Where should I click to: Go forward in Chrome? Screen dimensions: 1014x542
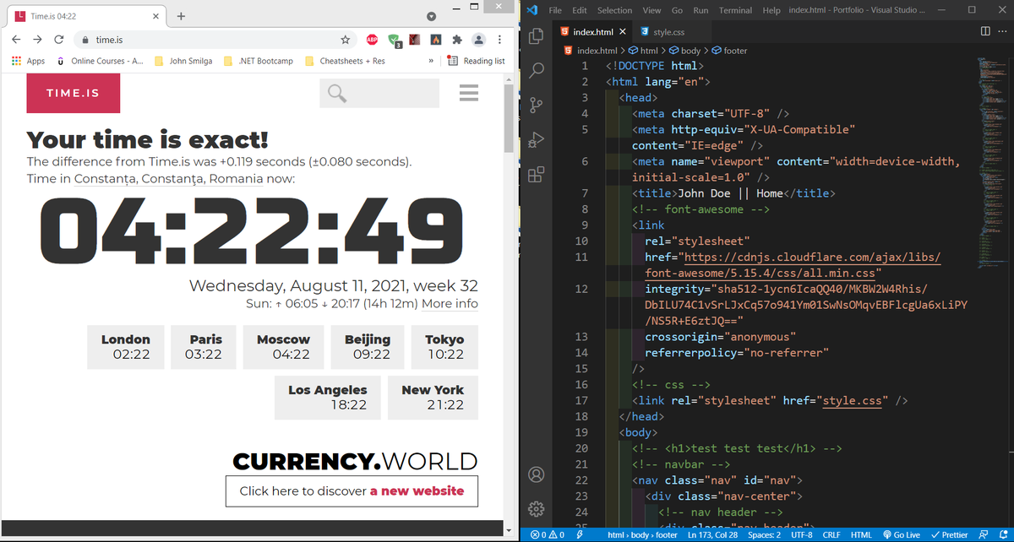[37, 40]
